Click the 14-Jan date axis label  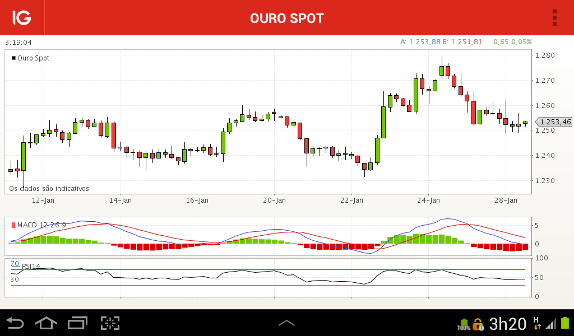[x=121, y=200]
